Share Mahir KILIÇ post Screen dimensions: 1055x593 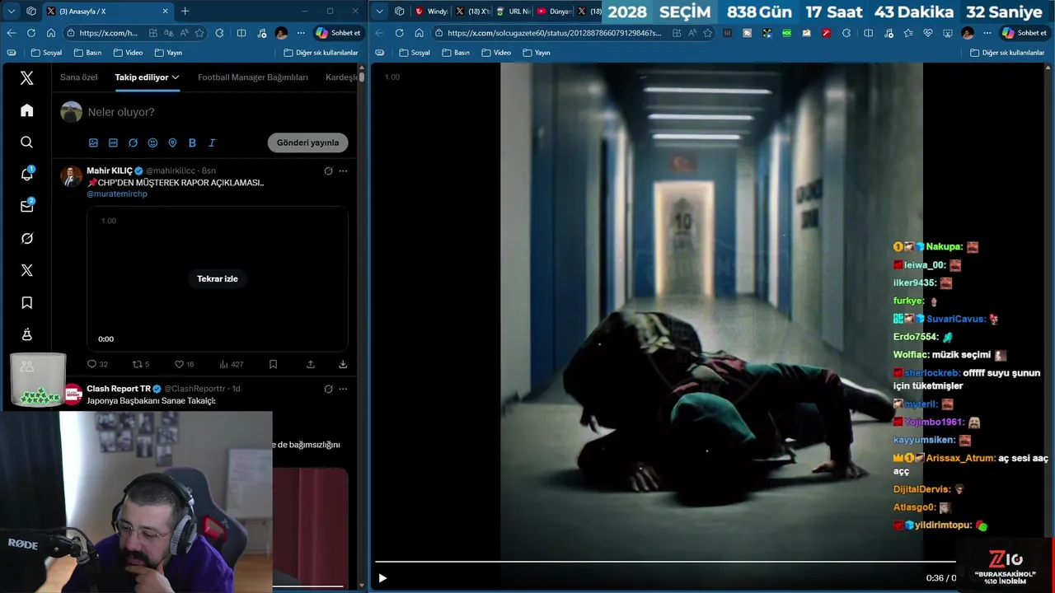coord(311,364)
